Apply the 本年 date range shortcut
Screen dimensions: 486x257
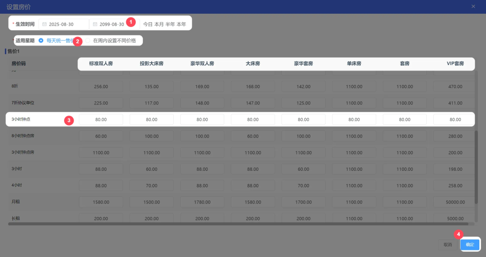(181, 24)
